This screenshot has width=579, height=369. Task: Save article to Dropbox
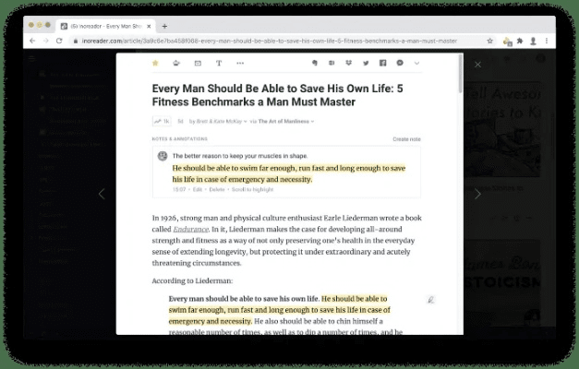tap(349, 64)
